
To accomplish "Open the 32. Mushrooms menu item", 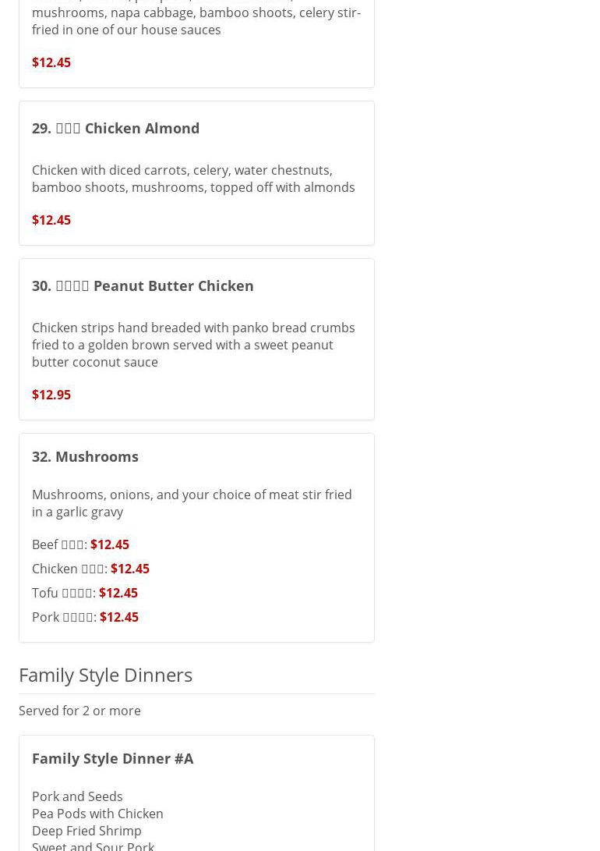I will pyautogui.click(x=85, y=456).
